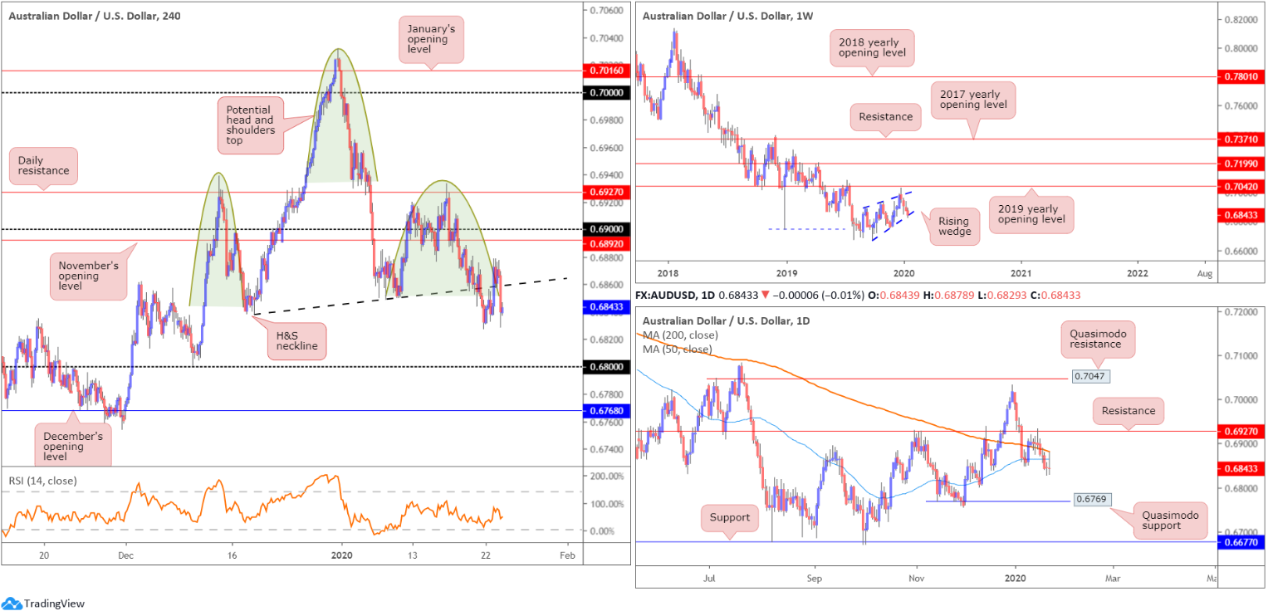Select the "Rising wedge" label

954,225
